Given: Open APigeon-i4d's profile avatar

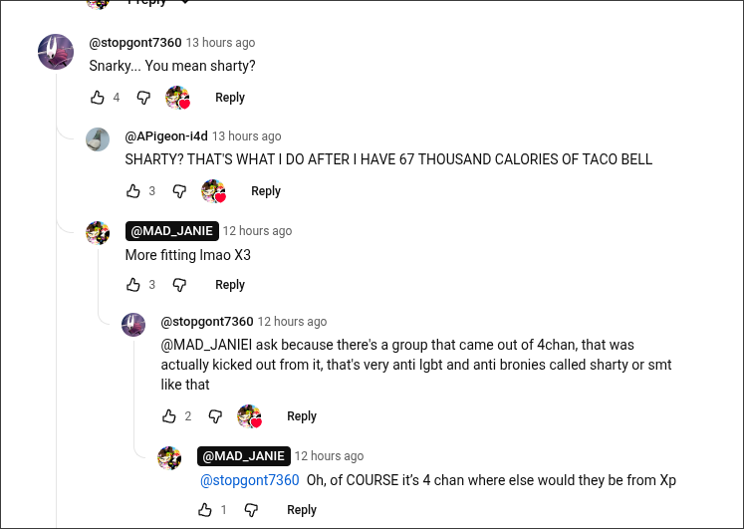Looking at the screenshot, I should click(x=98, y=139).
